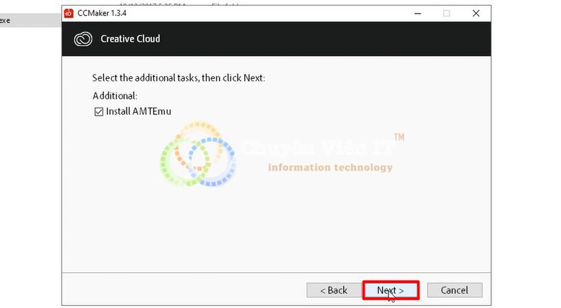561x308 pixels.
Task: Click the Creative Cloud header text
Action: tap(130, 39)
